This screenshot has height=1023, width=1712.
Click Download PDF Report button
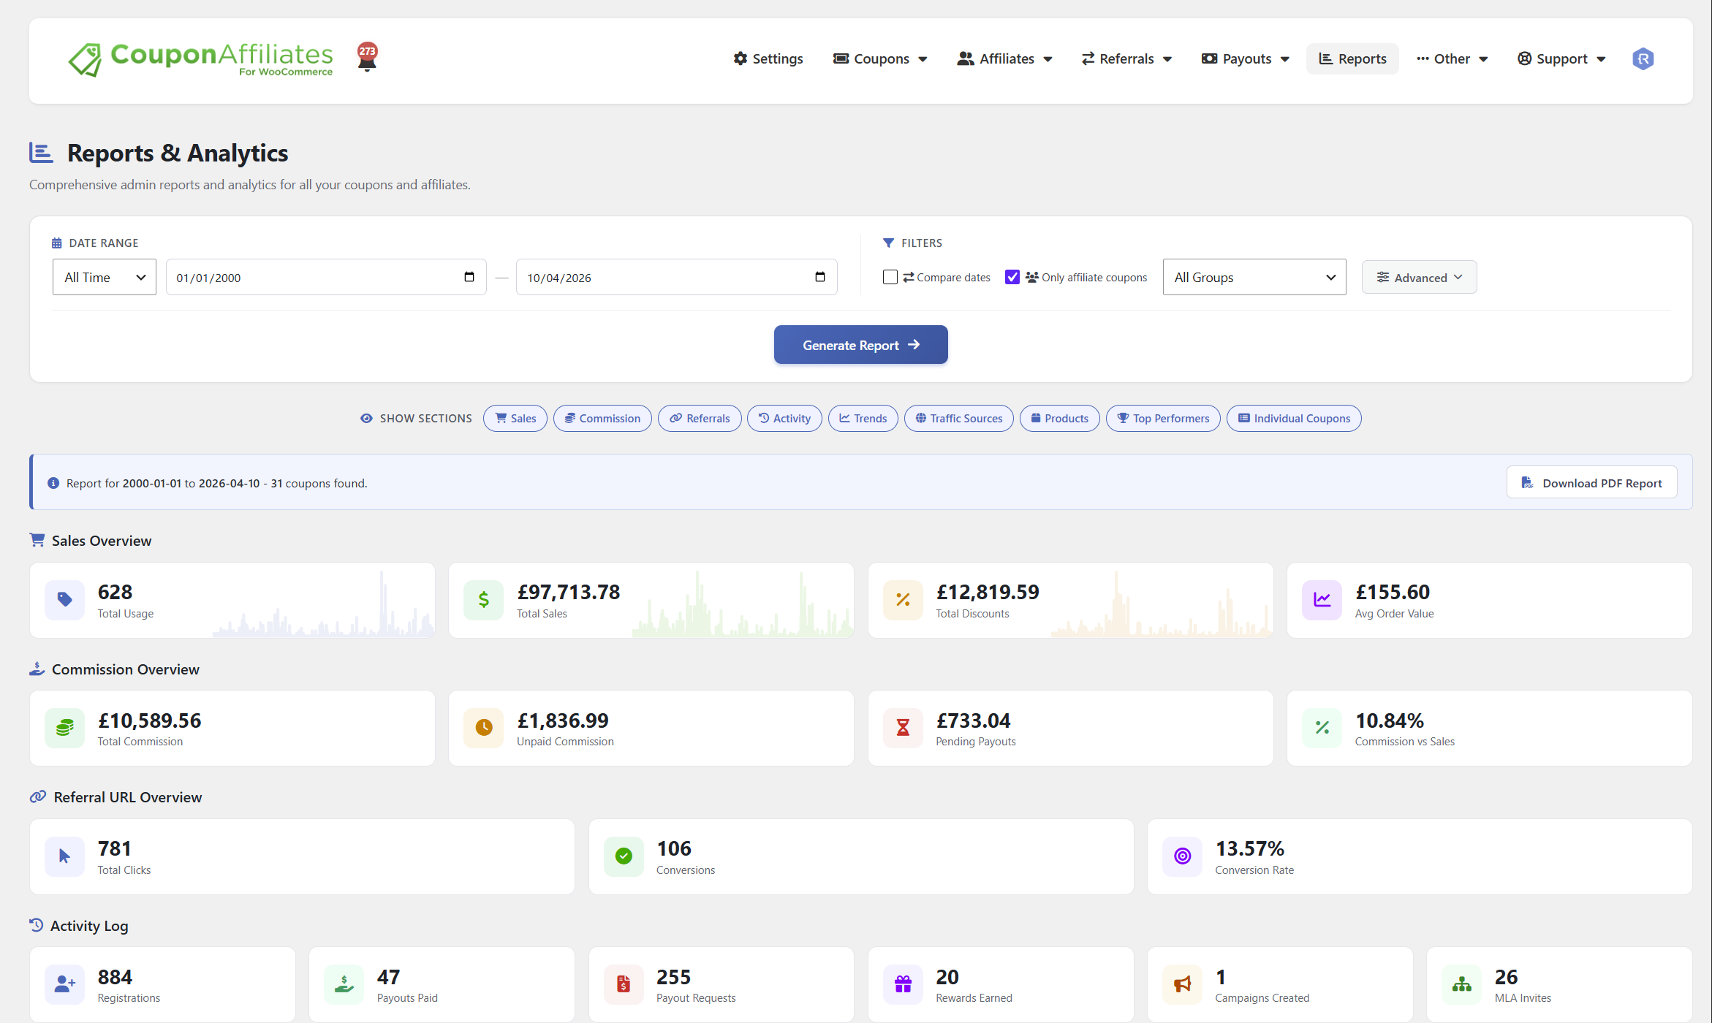1591,483
